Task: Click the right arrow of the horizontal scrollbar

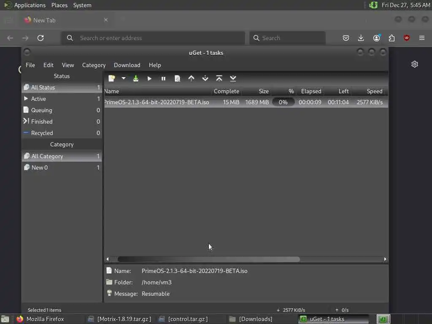Action: point(385,259)
